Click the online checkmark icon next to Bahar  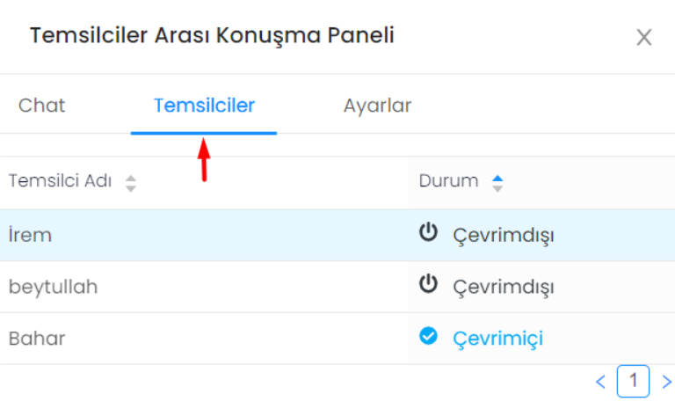(428, 336)
